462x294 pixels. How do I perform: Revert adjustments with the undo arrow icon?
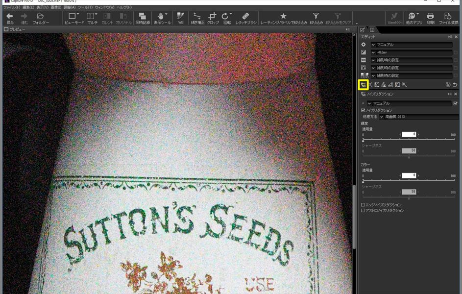click(x=455, y=85)
